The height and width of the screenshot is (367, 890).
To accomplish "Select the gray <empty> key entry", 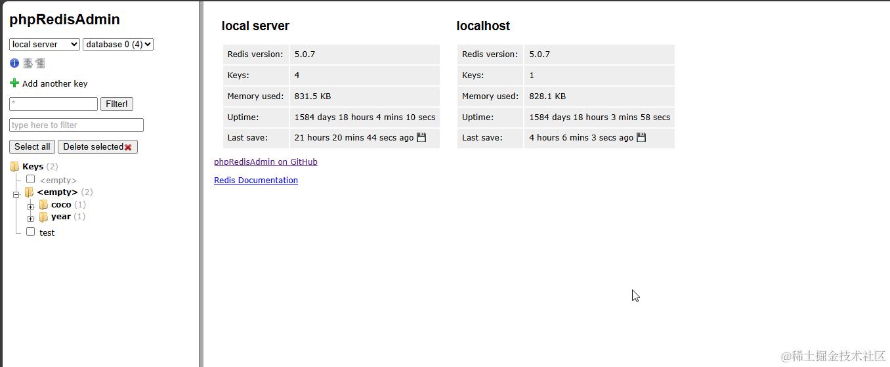I will pyautogui.click(x=58, y=180).
